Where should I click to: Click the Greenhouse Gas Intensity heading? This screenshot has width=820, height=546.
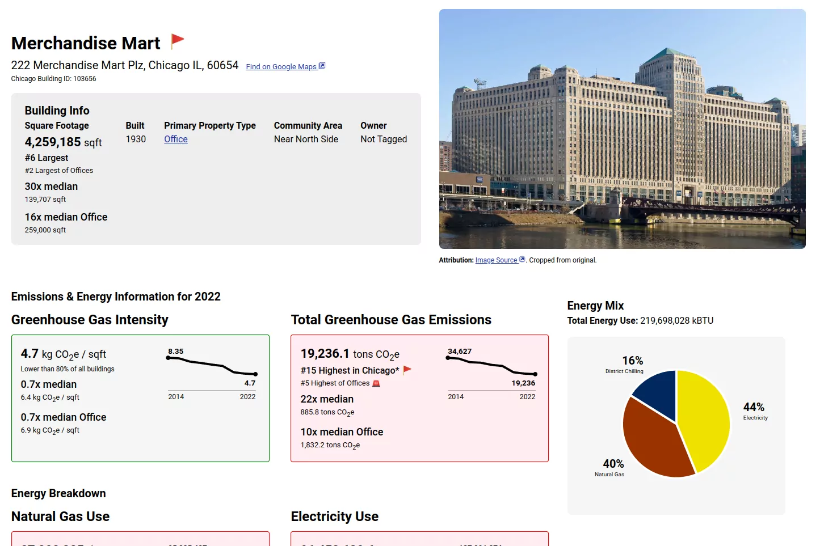pyautogui.click(x=90, y=320)
